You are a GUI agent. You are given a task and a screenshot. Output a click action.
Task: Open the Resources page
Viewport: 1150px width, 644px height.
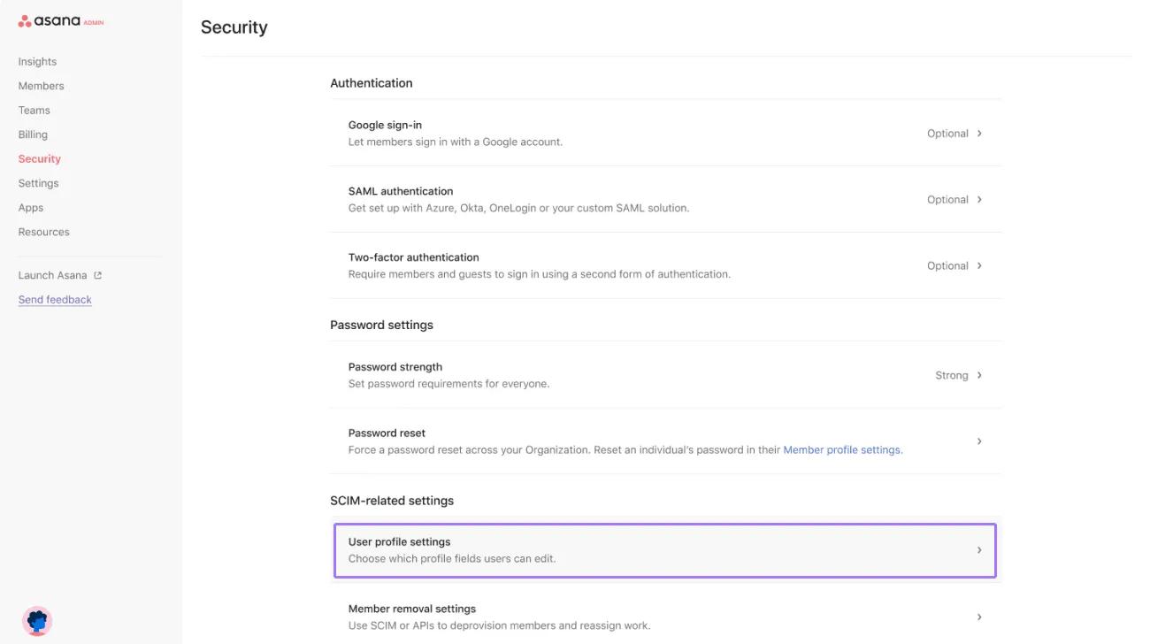[x=43, y=231]
